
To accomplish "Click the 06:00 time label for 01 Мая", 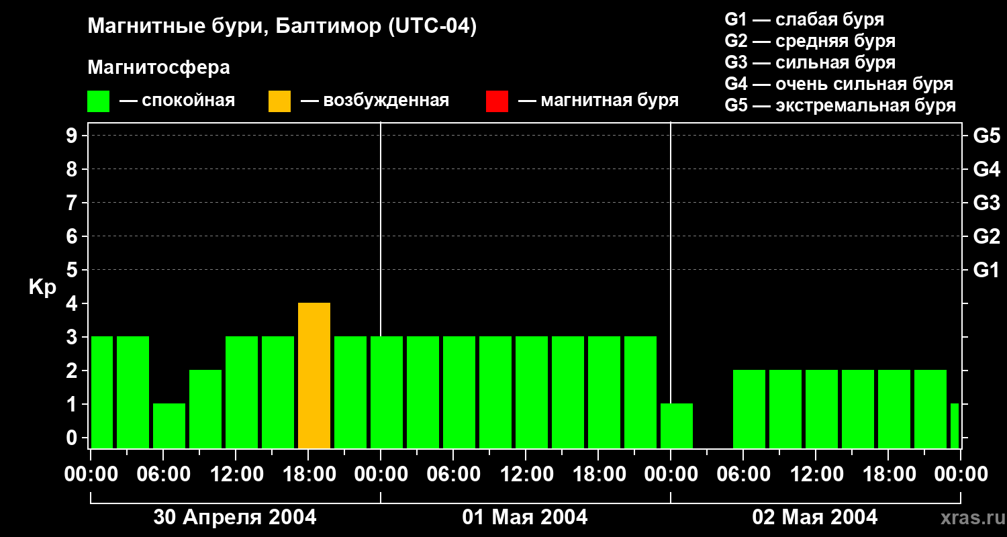I will click(x=452, y=475).
